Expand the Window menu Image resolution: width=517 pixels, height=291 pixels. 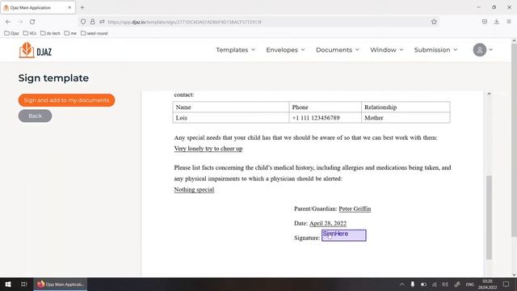click(x=386, y=50)
